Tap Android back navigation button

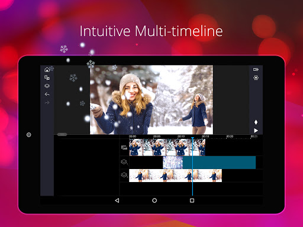[x=117, y=200]
